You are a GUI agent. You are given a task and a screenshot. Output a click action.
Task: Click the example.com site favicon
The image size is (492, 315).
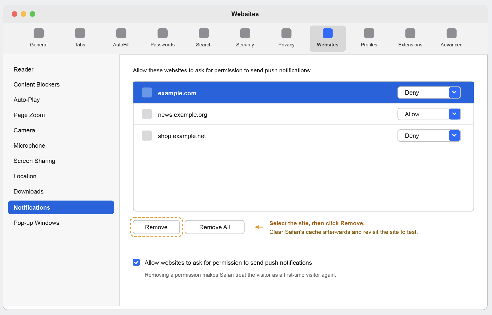147,93
